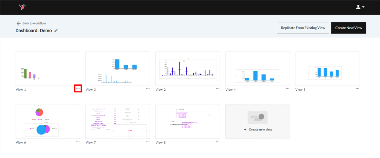
Task: Click the 'Dashboard: Demo' title text
Action: coord(34,31)
